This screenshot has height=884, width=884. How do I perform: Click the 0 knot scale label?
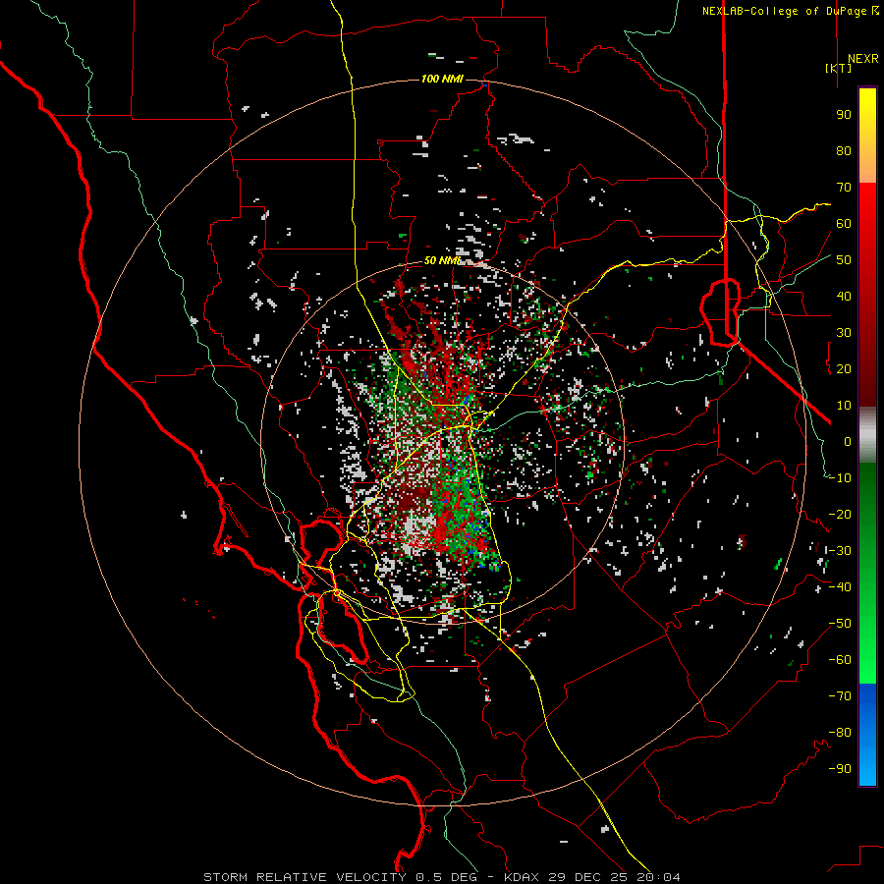pyautogui.click(x=848, y=442)
